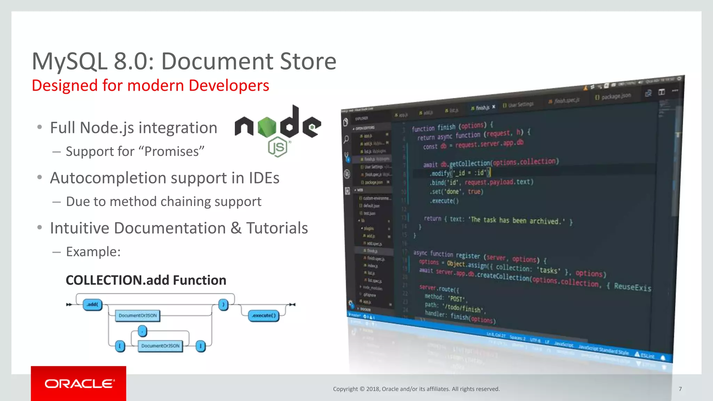Switch to the list.js editor tab
713x401 pixels.
452,110
